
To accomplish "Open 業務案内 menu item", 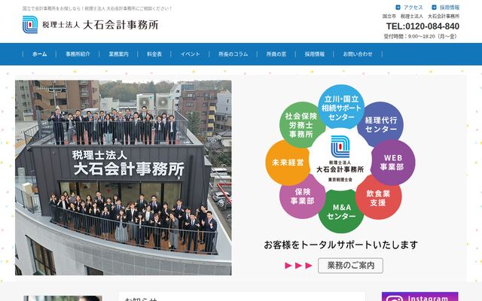I will click(x=118, y=54).
